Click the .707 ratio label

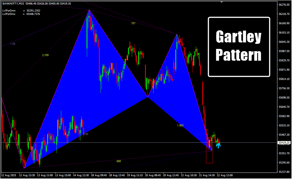(133, 23)
